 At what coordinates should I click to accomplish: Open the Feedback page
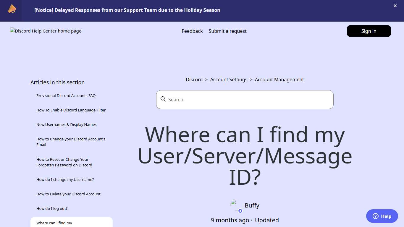192,31
